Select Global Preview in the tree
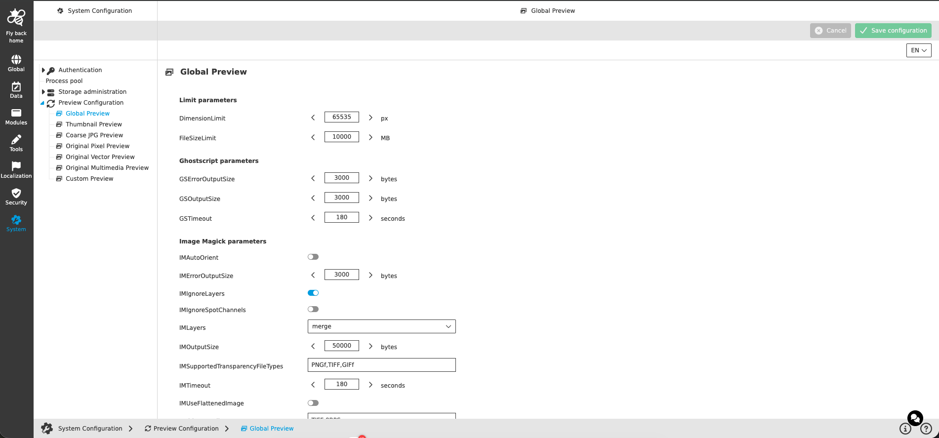 tap(87, 114)
